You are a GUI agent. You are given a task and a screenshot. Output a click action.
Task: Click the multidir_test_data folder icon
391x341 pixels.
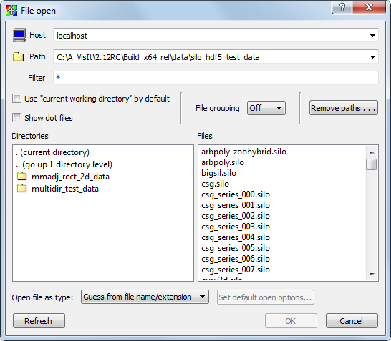(21, 188)
